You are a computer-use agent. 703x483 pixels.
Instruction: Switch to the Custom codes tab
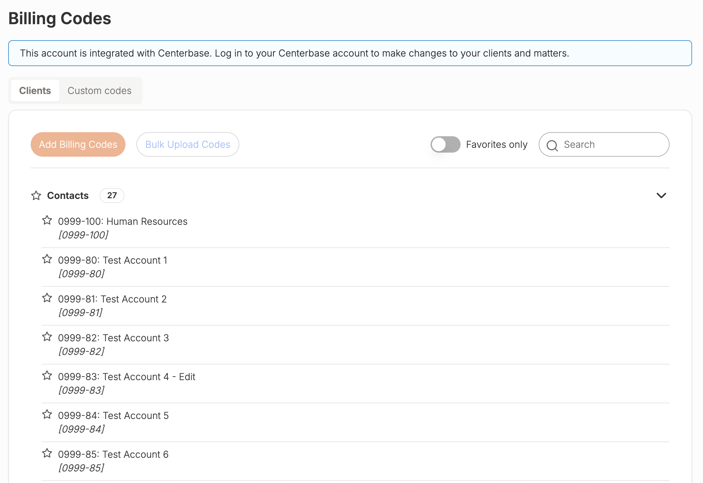(x=99, y=91)
